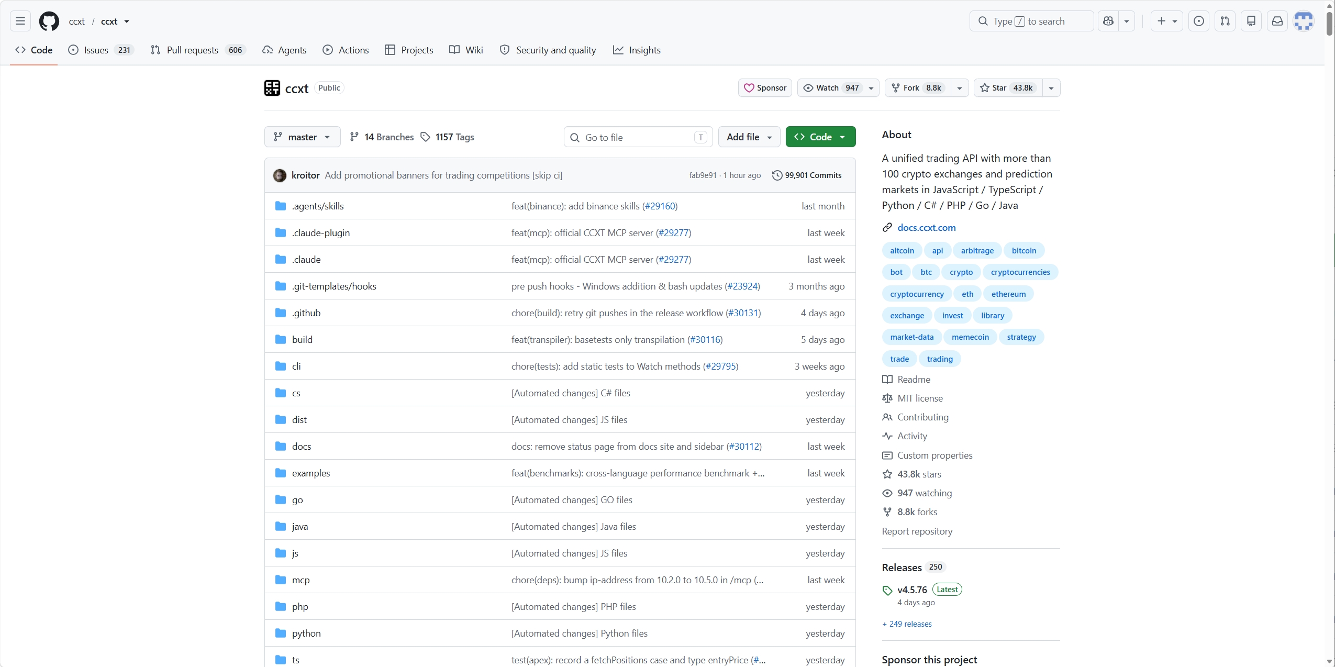Open the Insights tab
This screenshot has height=667, width=1335.
coord(637,50)
